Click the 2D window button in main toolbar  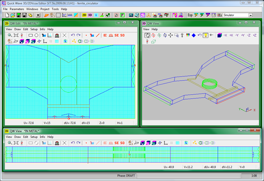coord(84,15)
